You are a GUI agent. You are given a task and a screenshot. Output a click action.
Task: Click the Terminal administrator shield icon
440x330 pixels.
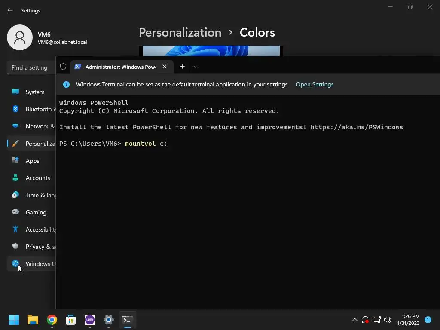click(63, 67)
